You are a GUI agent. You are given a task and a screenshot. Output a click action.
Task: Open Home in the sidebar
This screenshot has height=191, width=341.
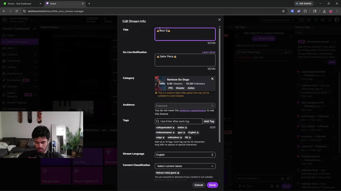click(19, 35)
